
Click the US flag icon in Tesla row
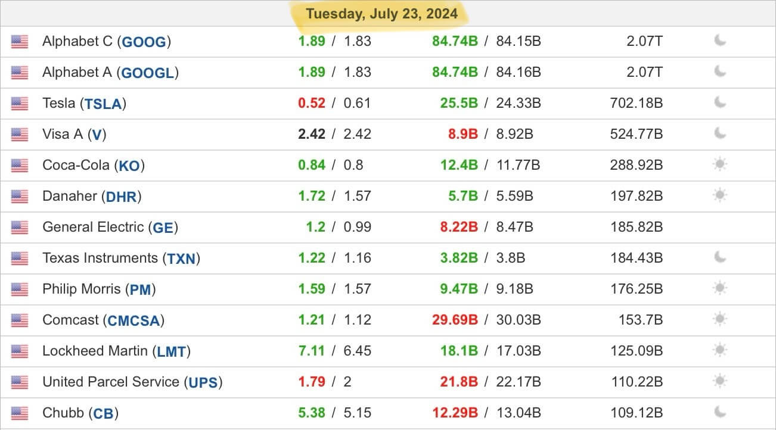pyautogui.click(x=20, y=104)
